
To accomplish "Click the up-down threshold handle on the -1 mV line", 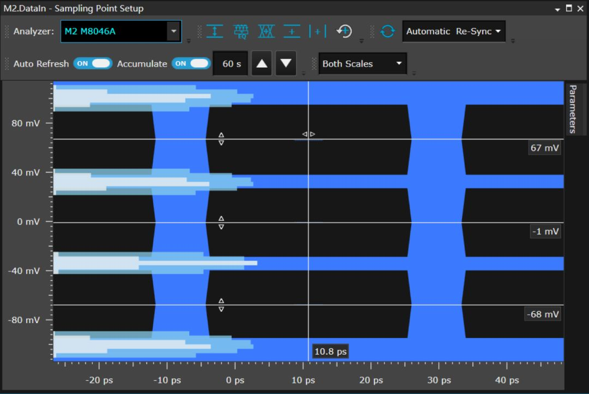I will click(221, 222).
